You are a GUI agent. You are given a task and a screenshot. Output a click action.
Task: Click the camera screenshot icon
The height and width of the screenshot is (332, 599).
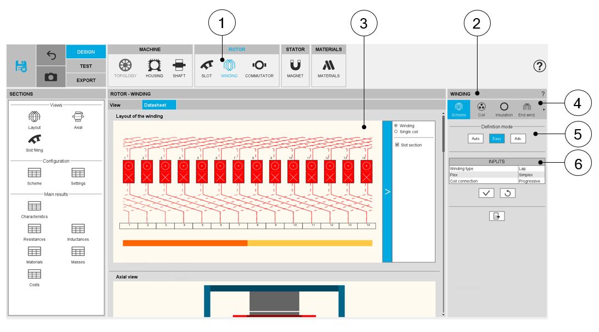(51, 77)
